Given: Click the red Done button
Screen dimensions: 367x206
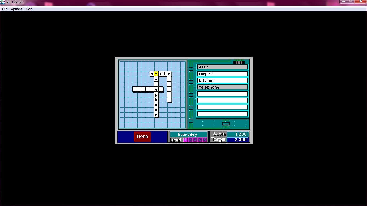Looking at the screenshot, I should pyautogui.click(x=142, y=137).
